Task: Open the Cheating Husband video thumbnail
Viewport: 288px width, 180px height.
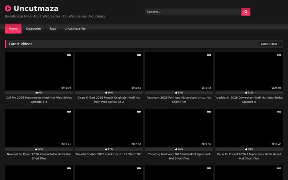Action: click(179, 128)
